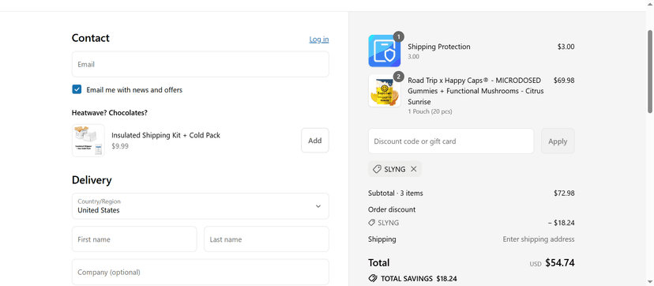Click the Discount code or gift card field
The width and height of the screenshot is (654, 286).
point(451,141)
